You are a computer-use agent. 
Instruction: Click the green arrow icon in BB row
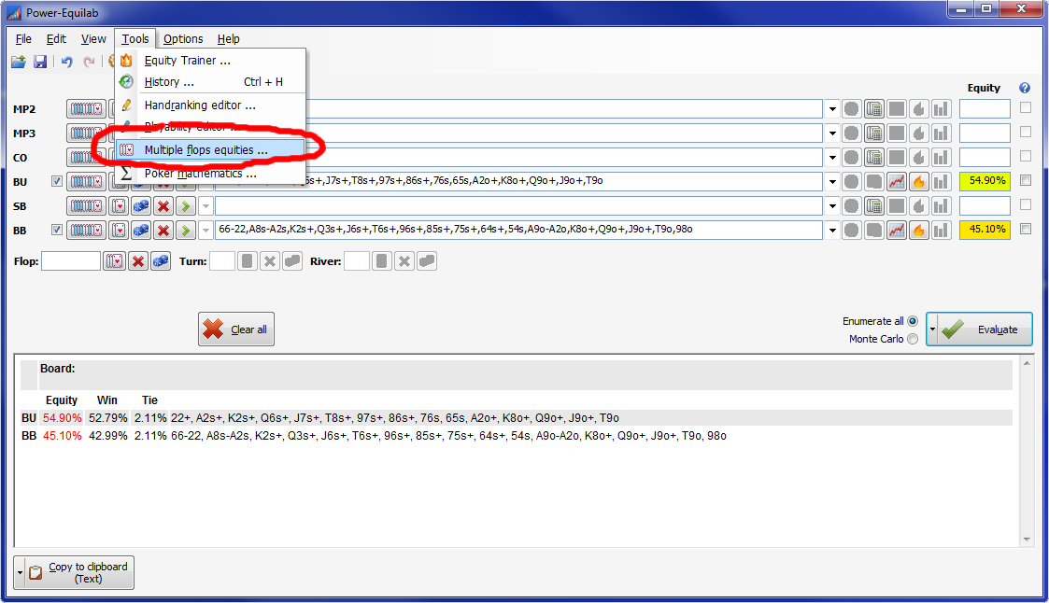tap(185, 230)
